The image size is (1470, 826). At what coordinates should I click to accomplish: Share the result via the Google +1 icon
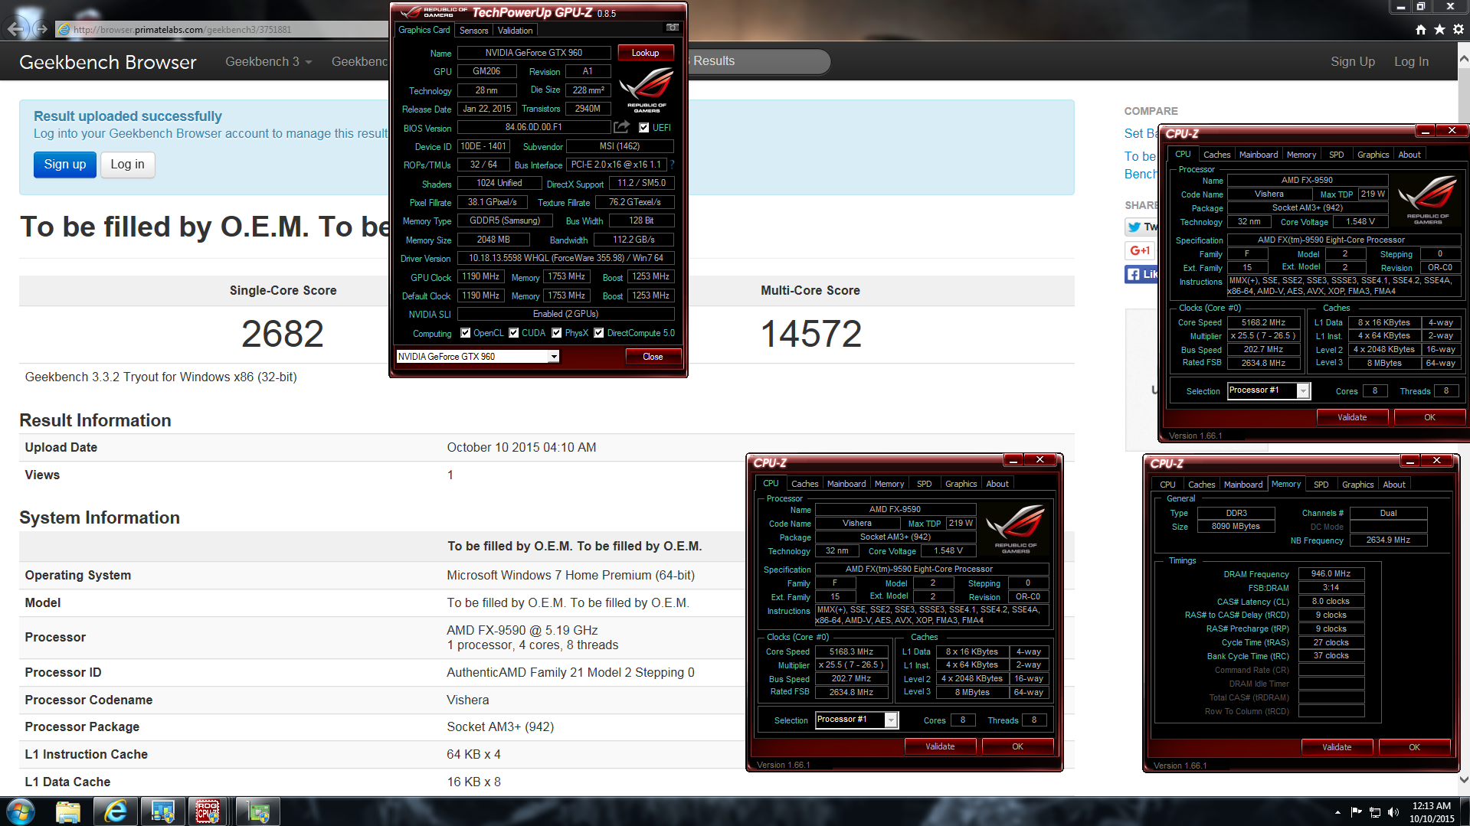coord(1141,250)
